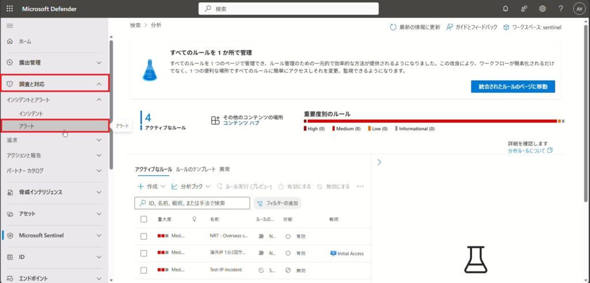Check the NRT - Overseas rule checkbox
Screen dimensions: 590x283
144,236
